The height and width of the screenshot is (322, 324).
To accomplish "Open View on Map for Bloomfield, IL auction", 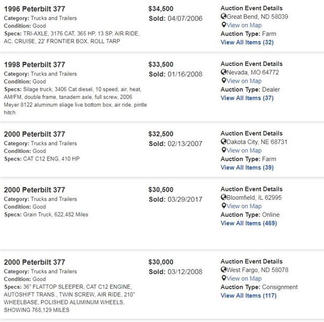I will [x=244, y=206].
